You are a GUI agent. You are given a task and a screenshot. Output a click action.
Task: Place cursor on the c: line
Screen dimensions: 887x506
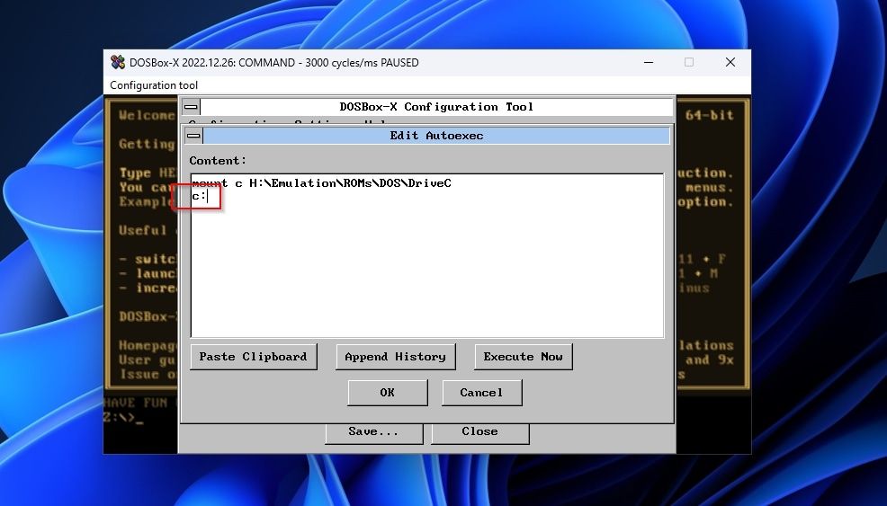pos(199,196)
